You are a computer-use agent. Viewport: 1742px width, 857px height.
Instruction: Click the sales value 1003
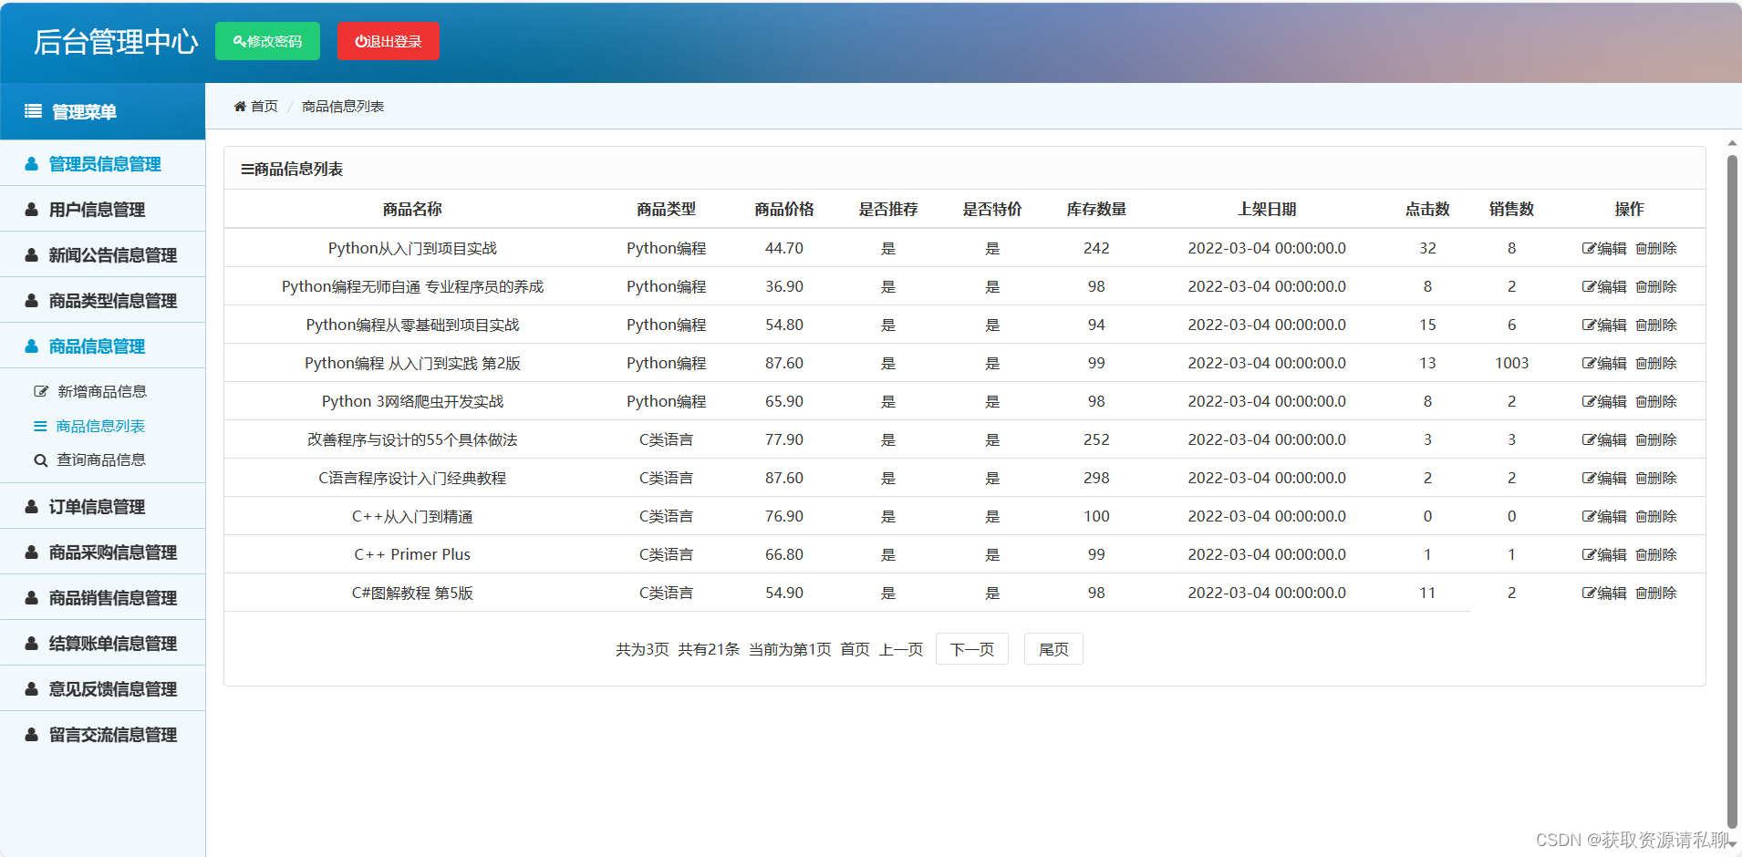tap(1511, 363)
